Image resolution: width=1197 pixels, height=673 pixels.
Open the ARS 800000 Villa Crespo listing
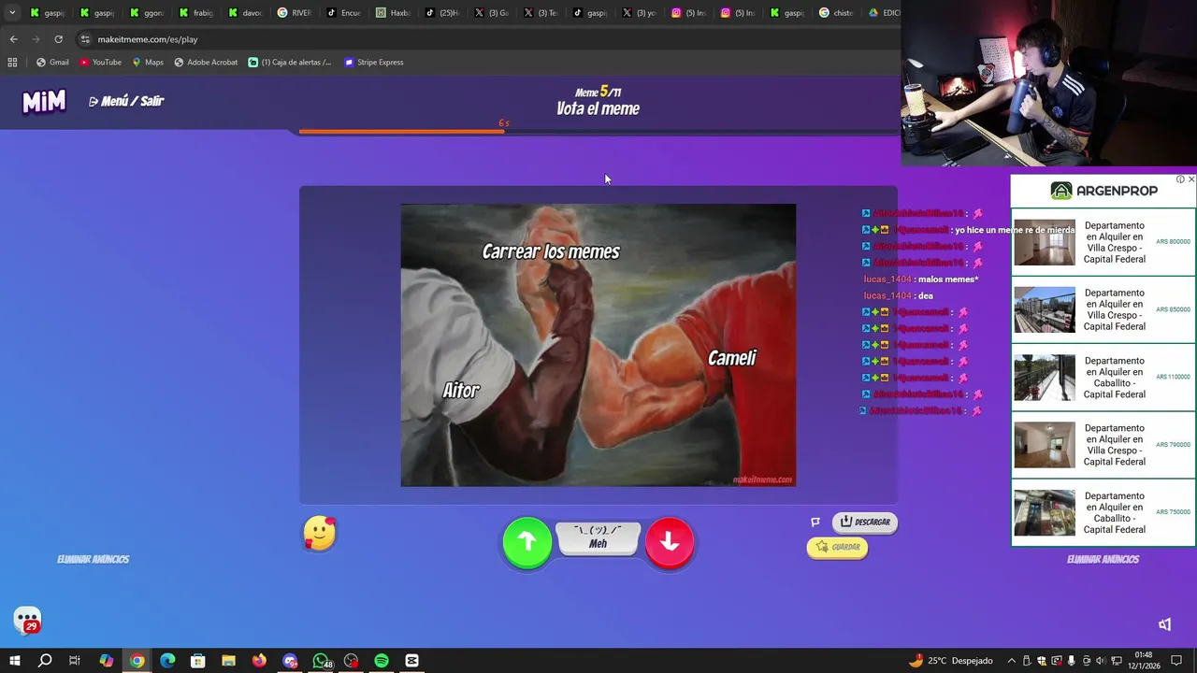1103,242
